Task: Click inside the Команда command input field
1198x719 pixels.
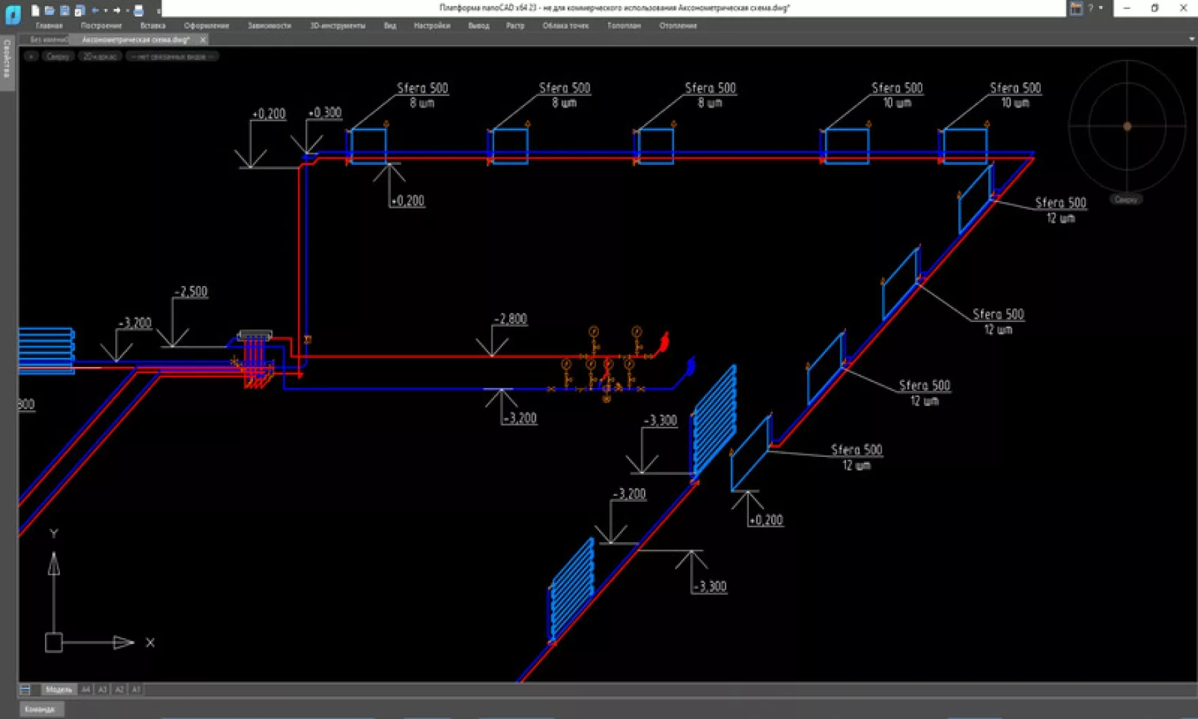Action: point(41,709)
